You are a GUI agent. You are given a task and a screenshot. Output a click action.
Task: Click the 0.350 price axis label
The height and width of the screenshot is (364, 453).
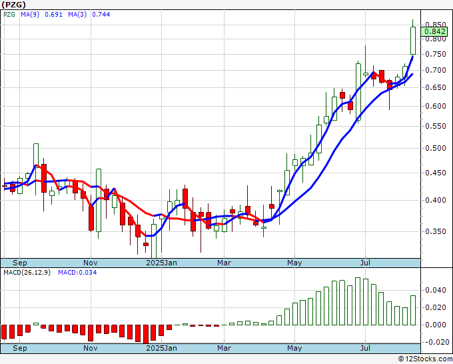[436, 231]
